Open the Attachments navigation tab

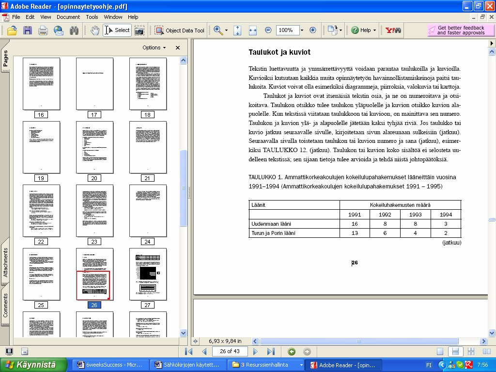click(x=5, y=261)
